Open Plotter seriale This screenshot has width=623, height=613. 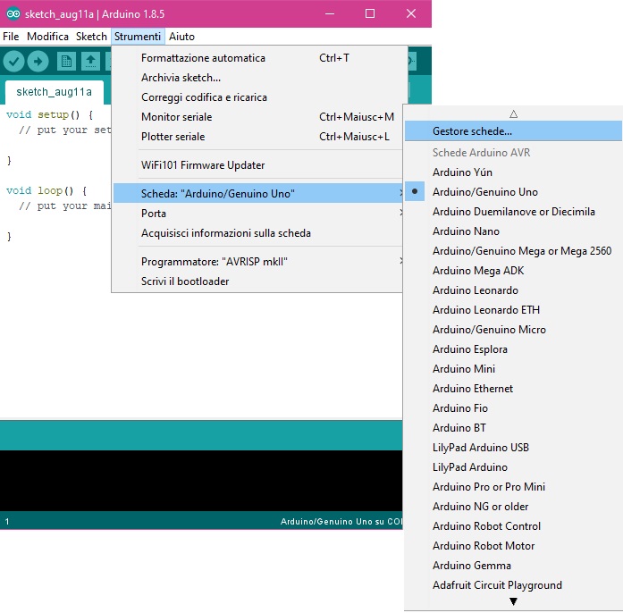click(257, 137)
